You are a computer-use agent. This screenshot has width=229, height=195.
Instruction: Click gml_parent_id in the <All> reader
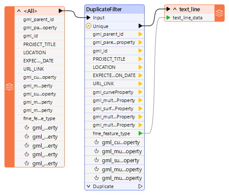pos(38,19)
